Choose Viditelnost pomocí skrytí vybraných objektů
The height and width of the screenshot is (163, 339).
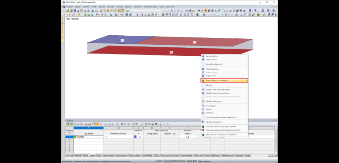(x=224, y=130)
